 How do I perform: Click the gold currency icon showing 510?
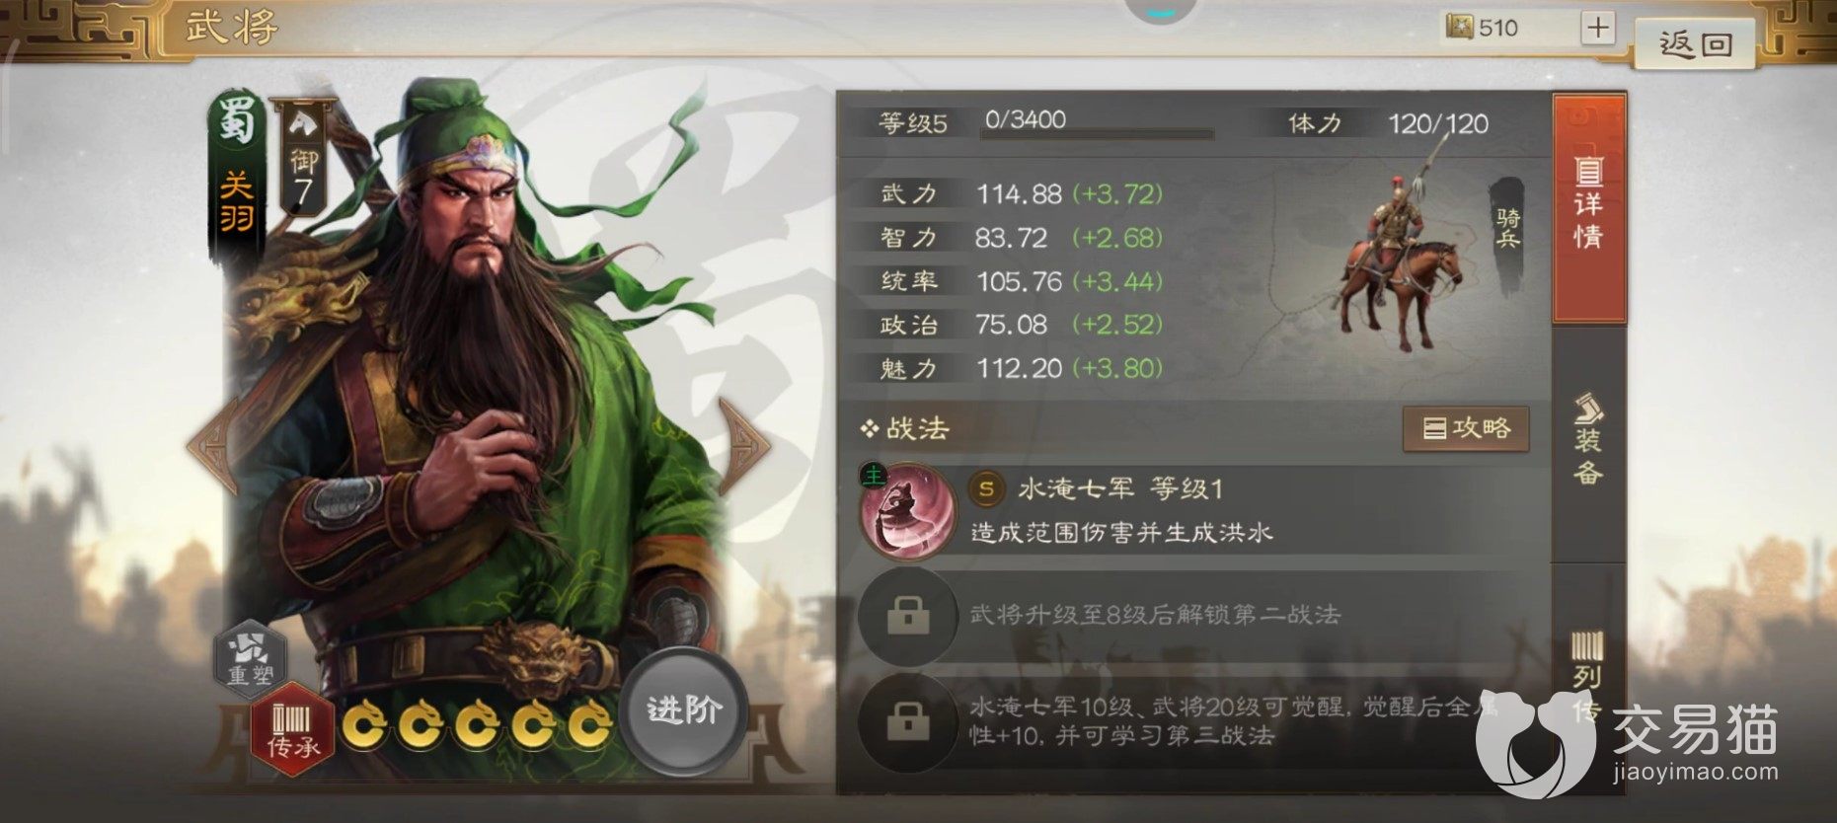(x=1460, y=27)
